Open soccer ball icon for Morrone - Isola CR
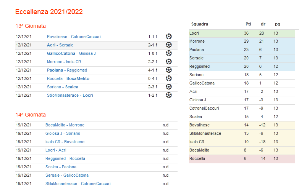Viewport: 299px width, 190px height. (x=168, y=62)
